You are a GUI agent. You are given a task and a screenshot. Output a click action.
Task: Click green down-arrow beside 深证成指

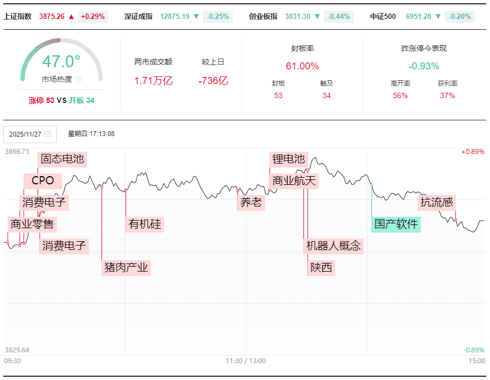pyautogui.click(x=196, y=17)
